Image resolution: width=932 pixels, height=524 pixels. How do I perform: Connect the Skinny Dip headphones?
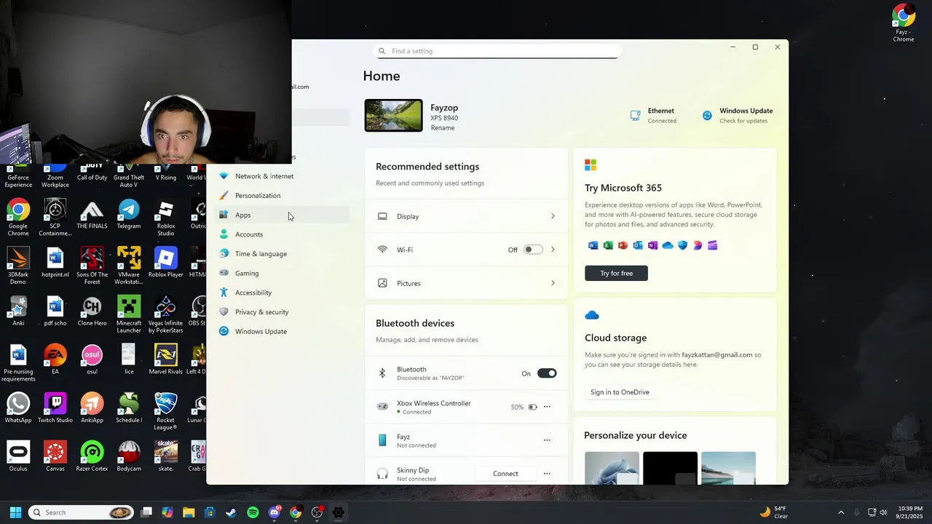tap(505, 474)
